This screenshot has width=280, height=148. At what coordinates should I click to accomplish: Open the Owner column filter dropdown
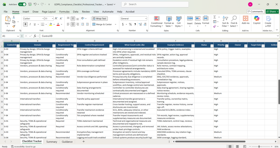tap(245, 46)
